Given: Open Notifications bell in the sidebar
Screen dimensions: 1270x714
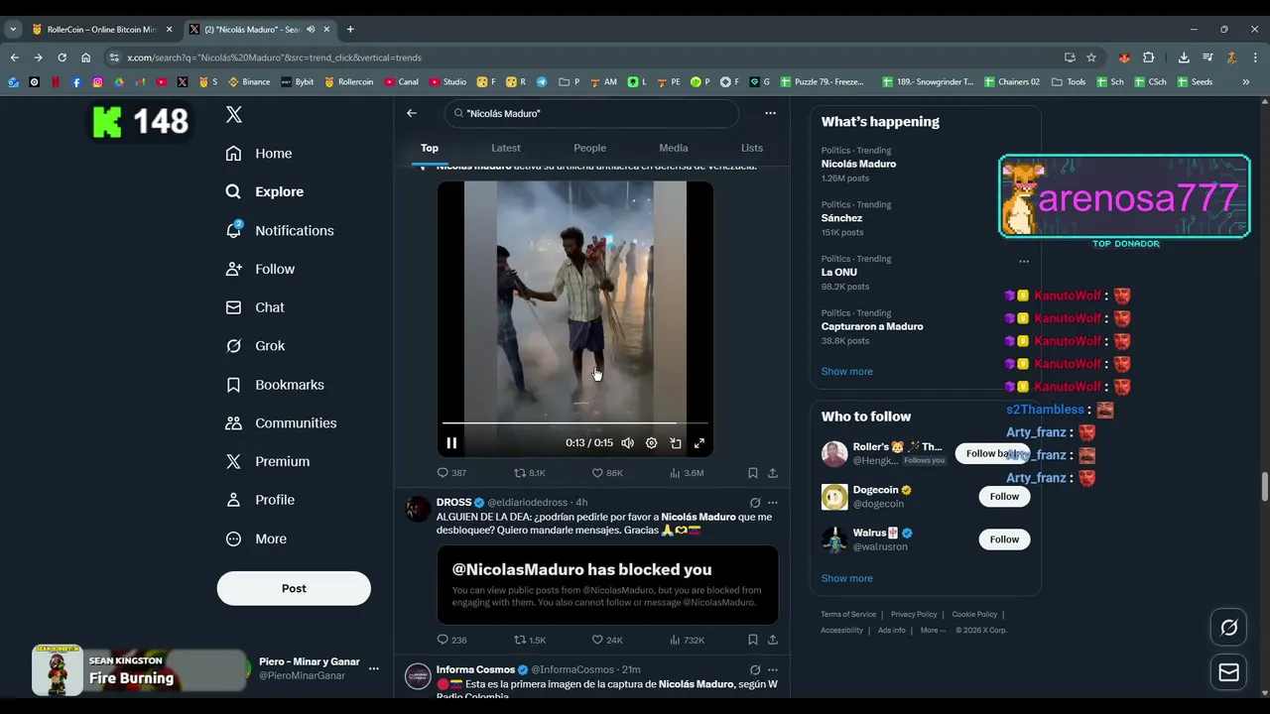Looking at the screenshot, I should pyautogui.click(x=280, y=230).
